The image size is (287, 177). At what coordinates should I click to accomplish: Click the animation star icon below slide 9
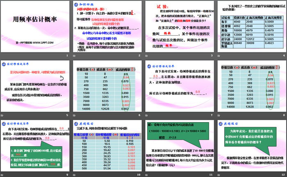coord(3,174)
